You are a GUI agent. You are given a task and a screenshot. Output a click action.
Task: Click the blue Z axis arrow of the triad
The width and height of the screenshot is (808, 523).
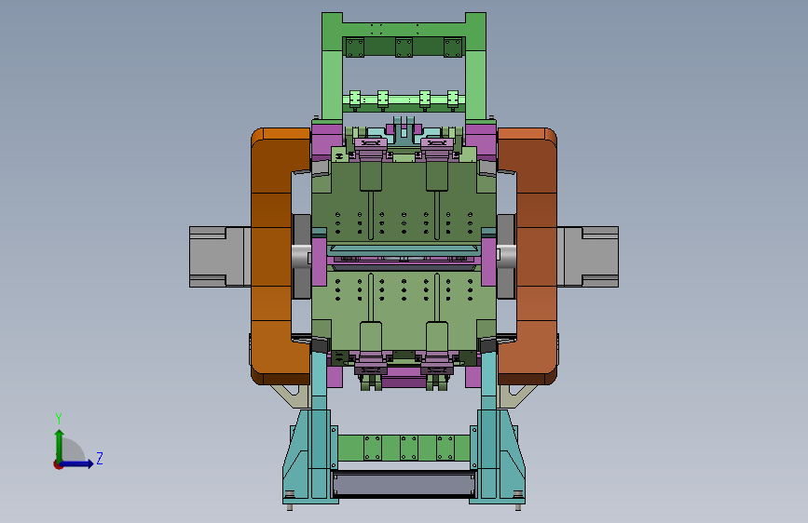pyautogui.click(x=78, y=463)
